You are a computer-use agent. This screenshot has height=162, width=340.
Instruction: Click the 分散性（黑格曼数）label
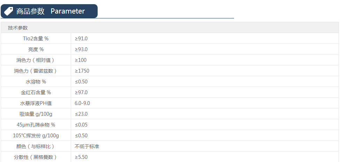[x=36, y=157]
